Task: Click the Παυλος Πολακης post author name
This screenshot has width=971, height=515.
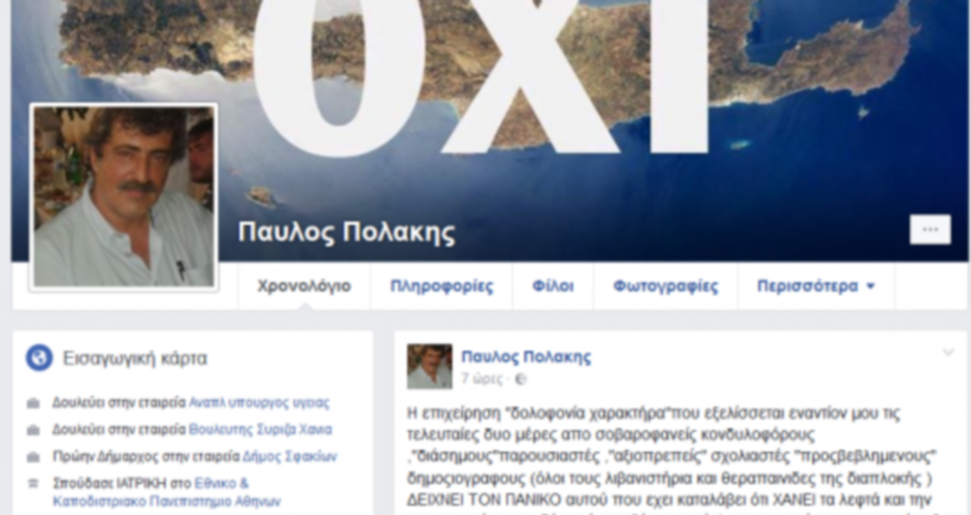Action: [x=526, y=357]
